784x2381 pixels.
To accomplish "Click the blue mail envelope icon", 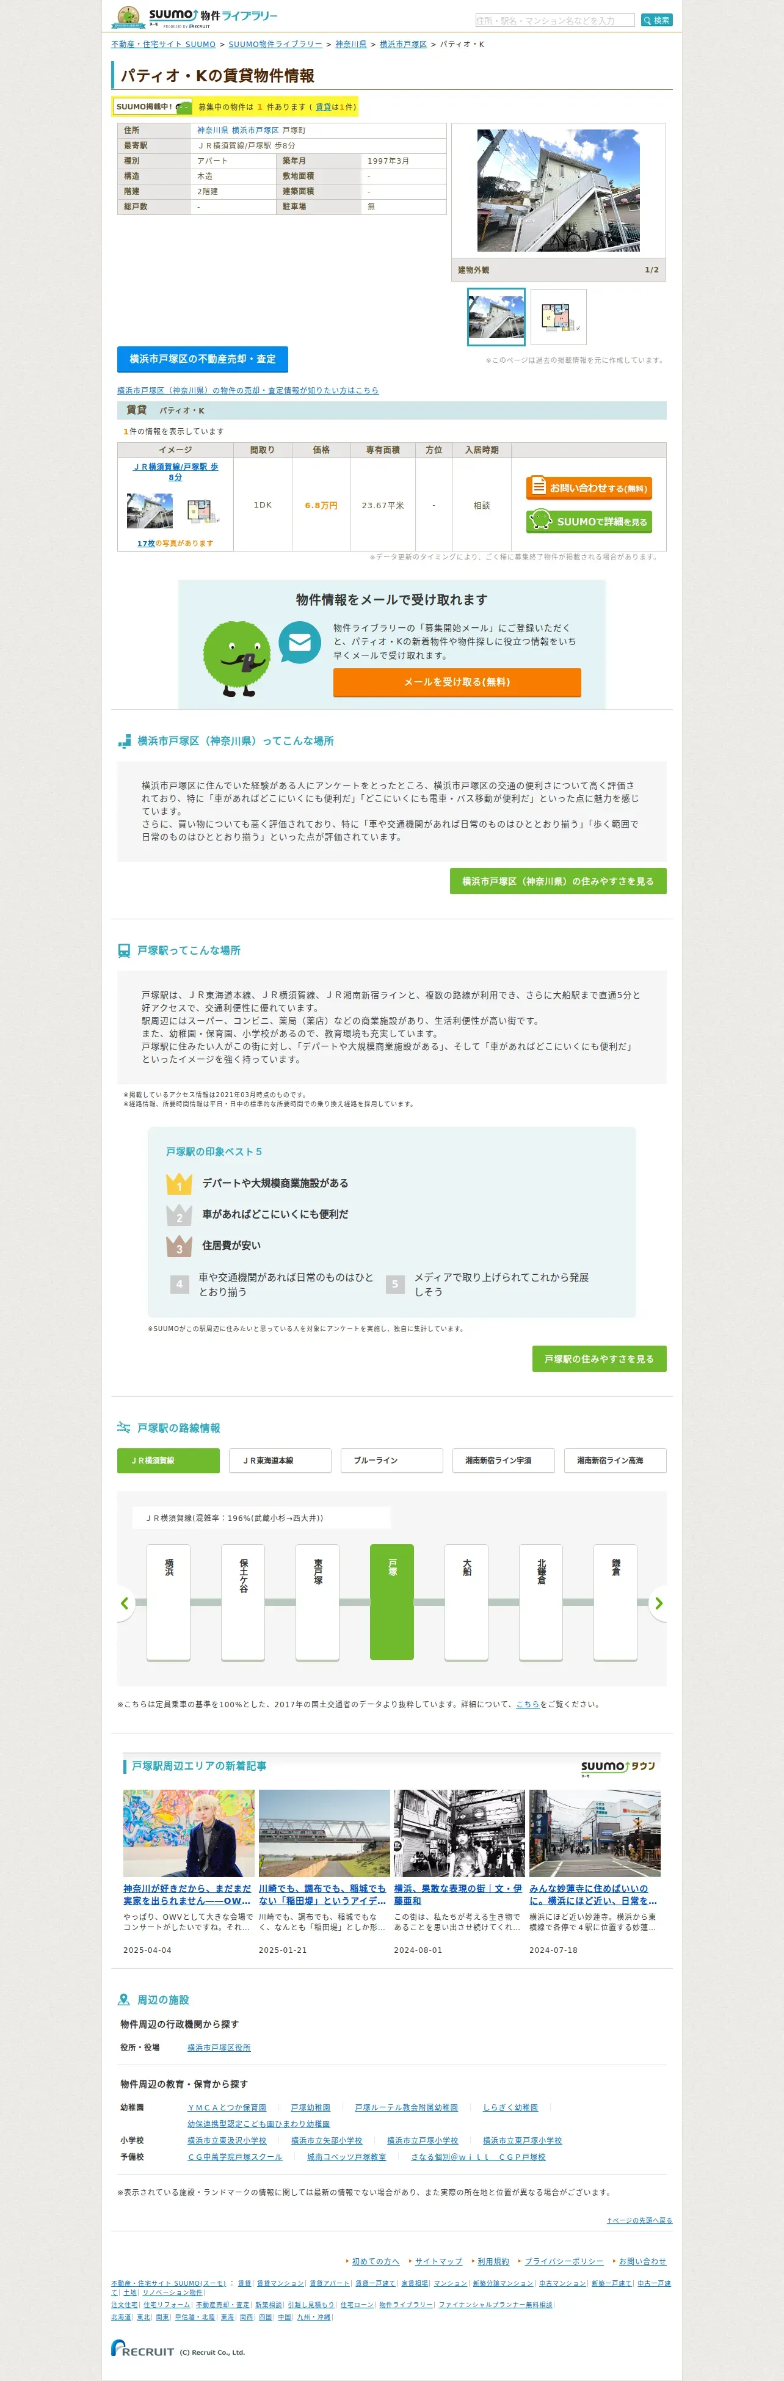I will [299, 643].
